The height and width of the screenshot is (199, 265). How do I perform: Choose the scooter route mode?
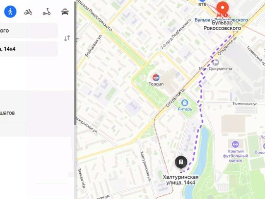coord(47,12)
